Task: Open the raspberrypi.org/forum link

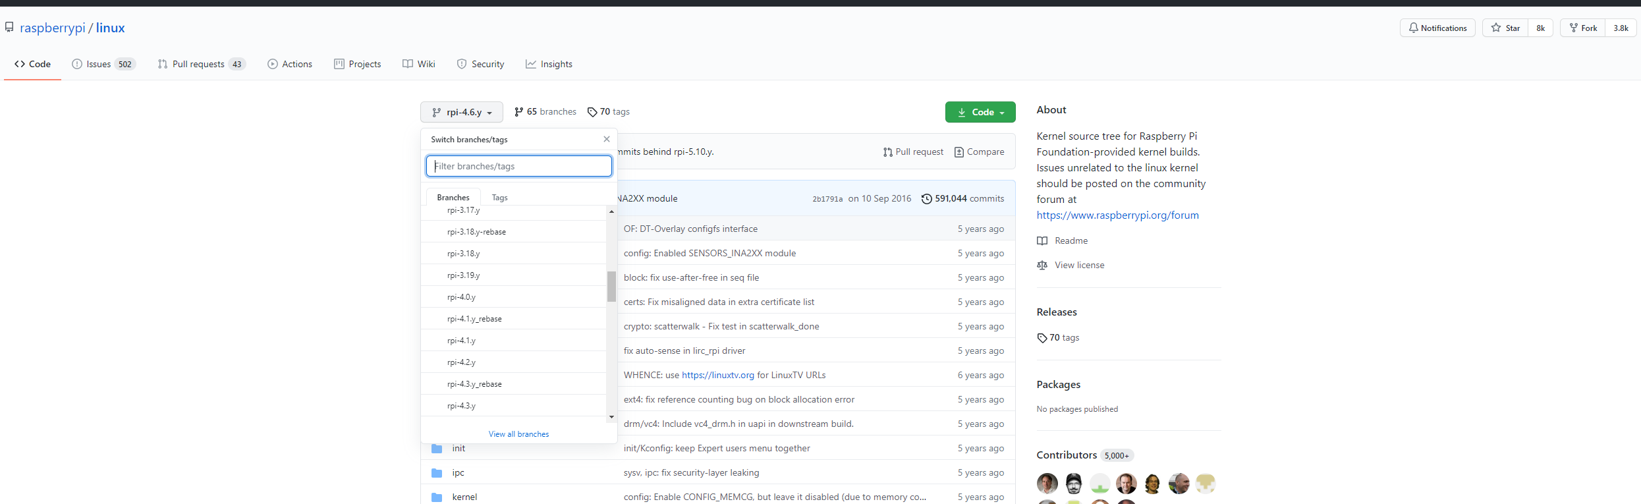Action: 1117,215
